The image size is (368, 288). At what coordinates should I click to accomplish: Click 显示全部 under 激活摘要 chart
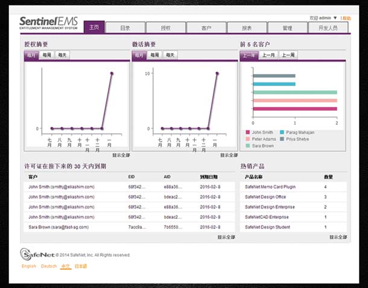tap(229, 155)
